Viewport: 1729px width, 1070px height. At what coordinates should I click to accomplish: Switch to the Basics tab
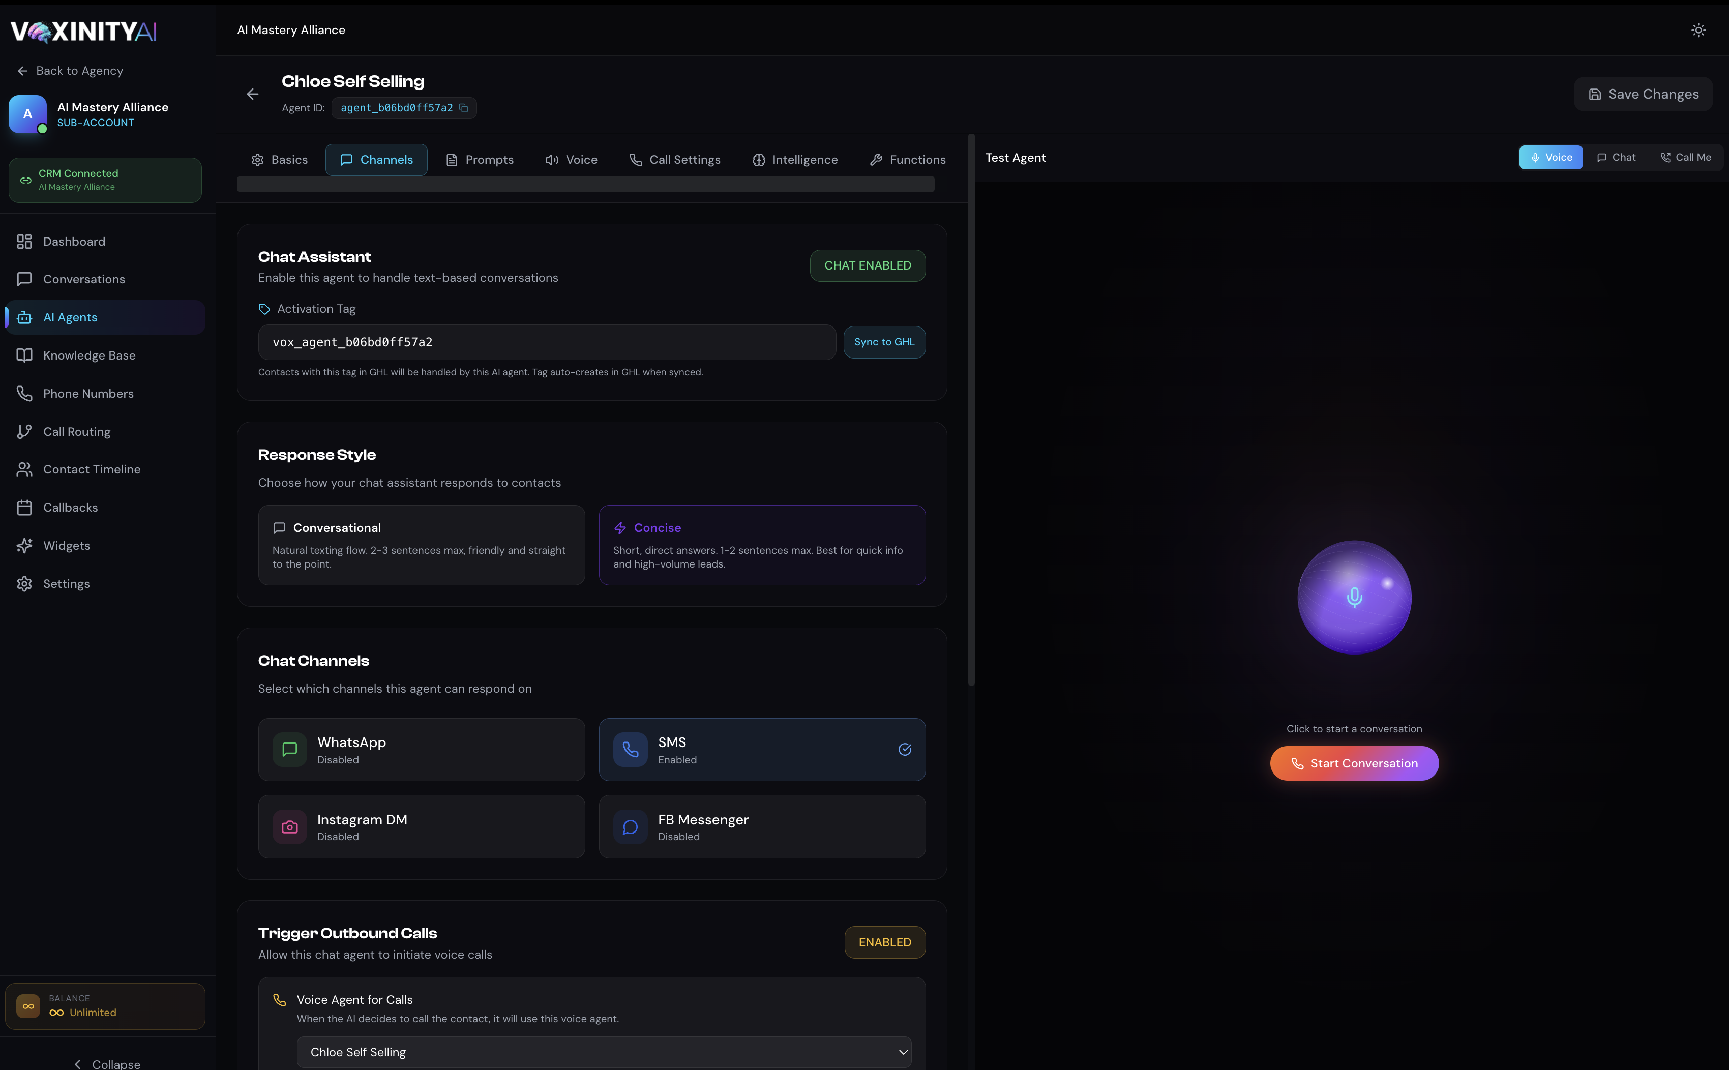(280, 160)
